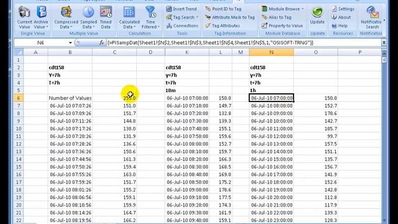Expand the Compressed Data dropdown arrow
The image size is (398, 224).
coord(72,27)
